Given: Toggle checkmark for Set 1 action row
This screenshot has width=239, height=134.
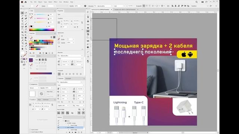Looking at the screenshot, I should pyautogui.click(x=58, y=121).
